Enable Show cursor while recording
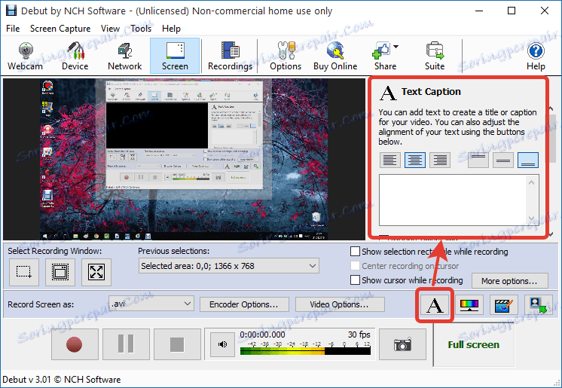 click(x=355, y=280)
